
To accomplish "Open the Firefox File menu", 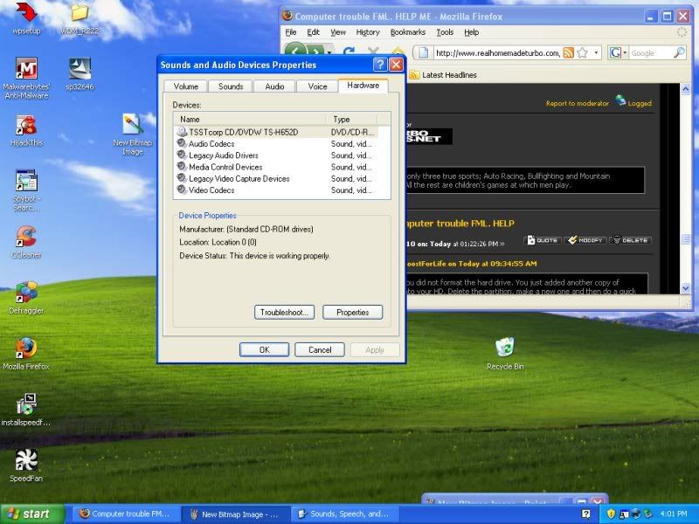I will click(x=291, y=32).
